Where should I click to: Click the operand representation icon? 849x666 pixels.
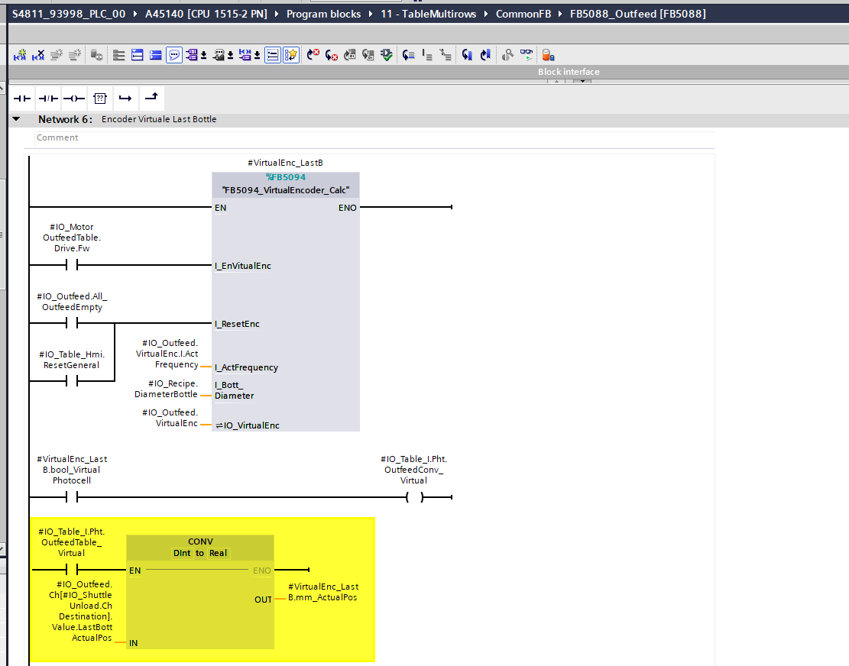[245, 55]
